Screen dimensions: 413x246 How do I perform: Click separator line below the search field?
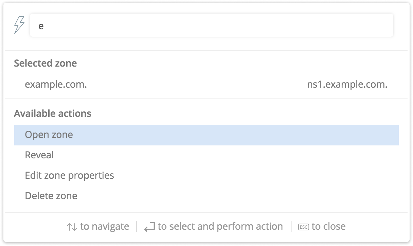(x=206, y=51)
